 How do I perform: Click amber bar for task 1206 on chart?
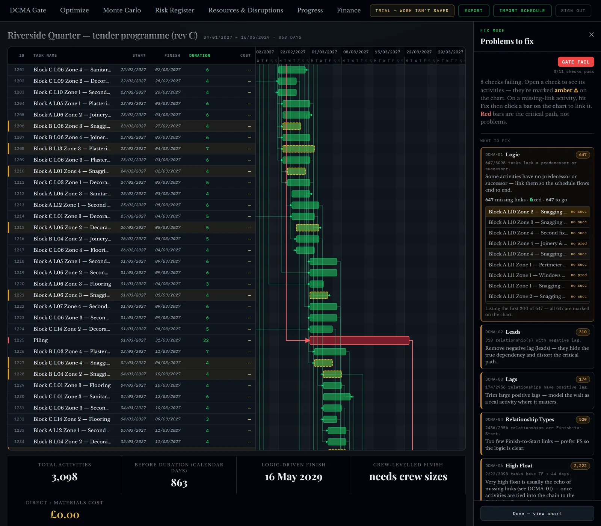point(292,126)
